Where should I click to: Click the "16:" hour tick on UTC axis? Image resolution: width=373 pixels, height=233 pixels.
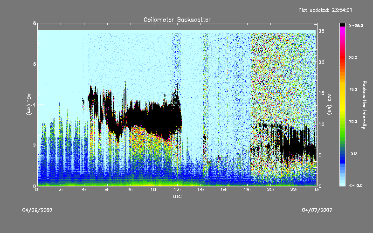click(224, 190)
